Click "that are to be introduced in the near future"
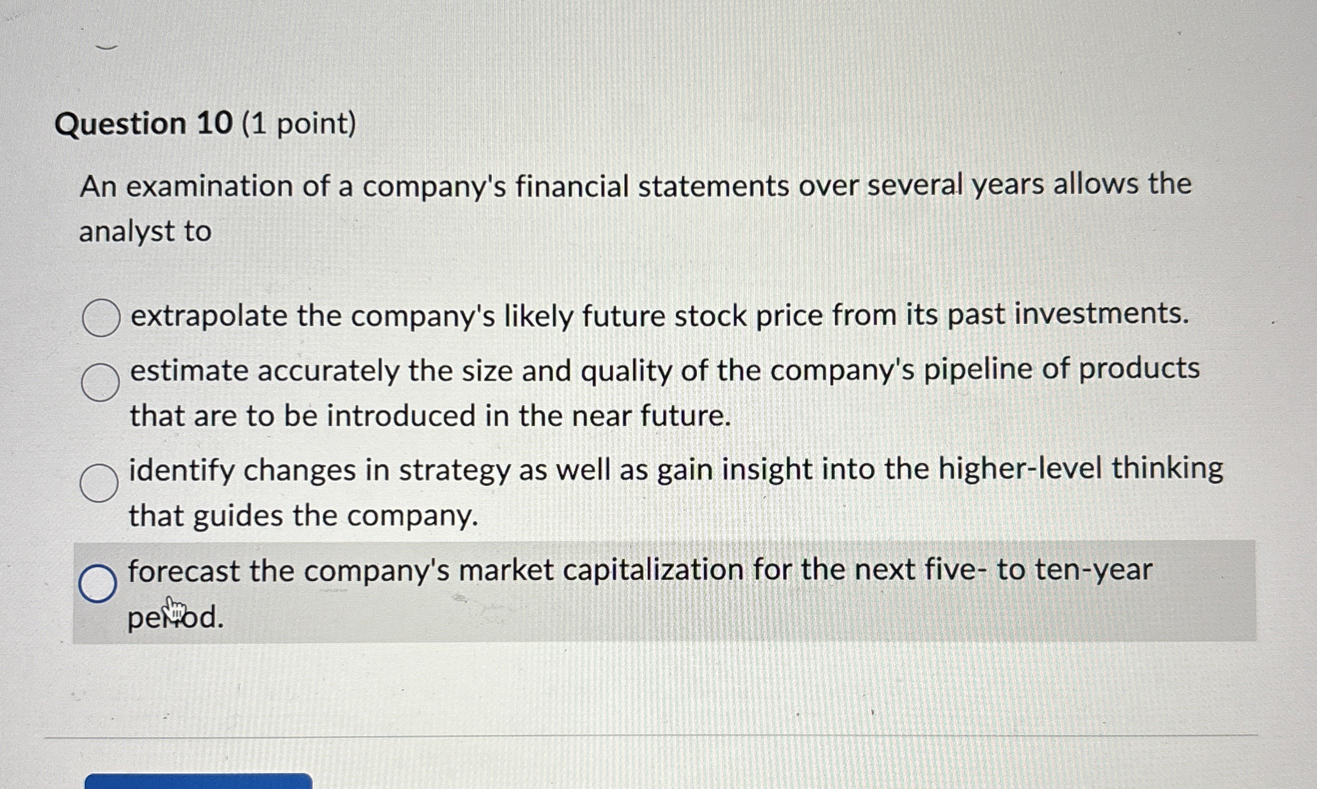1317x789 pixels. coord(430,416)
